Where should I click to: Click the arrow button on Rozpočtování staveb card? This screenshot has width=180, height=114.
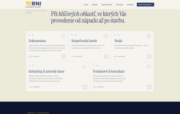(x=106, y=56)
